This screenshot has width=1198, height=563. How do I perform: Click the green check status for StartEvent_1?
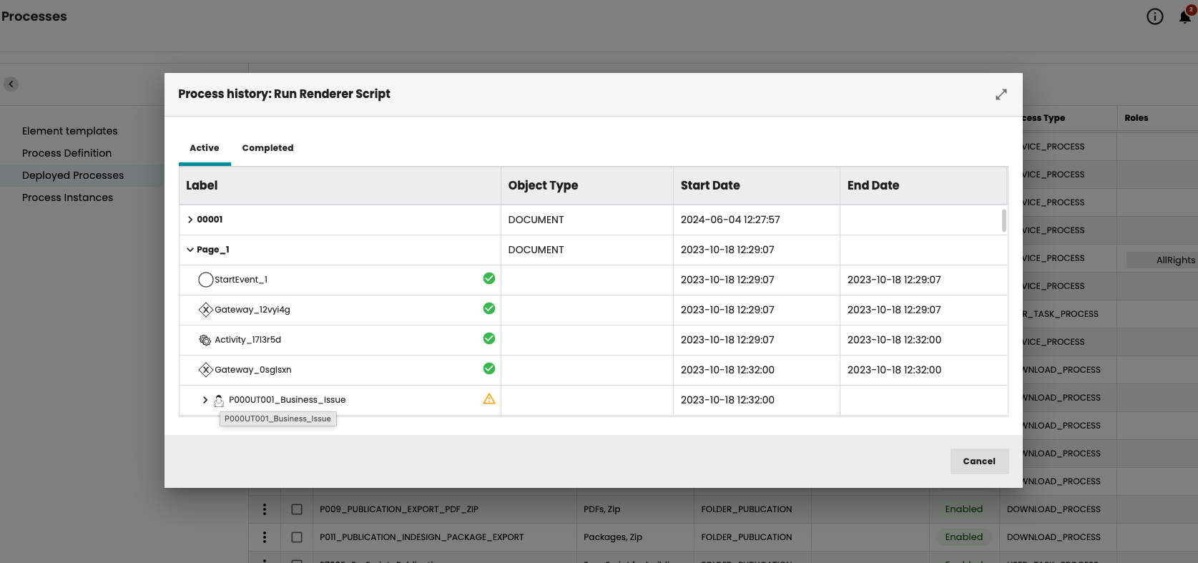click(x=489, y=278)
